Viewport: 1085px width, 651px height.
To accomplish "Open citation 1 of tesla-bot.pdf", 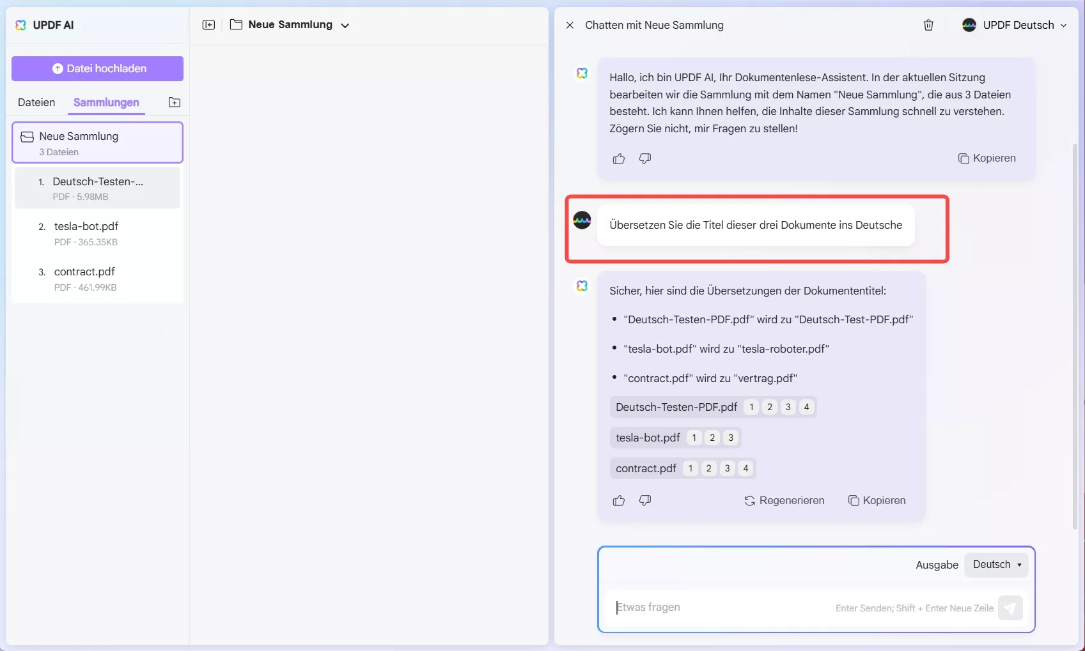I will (x=694, y=438).
